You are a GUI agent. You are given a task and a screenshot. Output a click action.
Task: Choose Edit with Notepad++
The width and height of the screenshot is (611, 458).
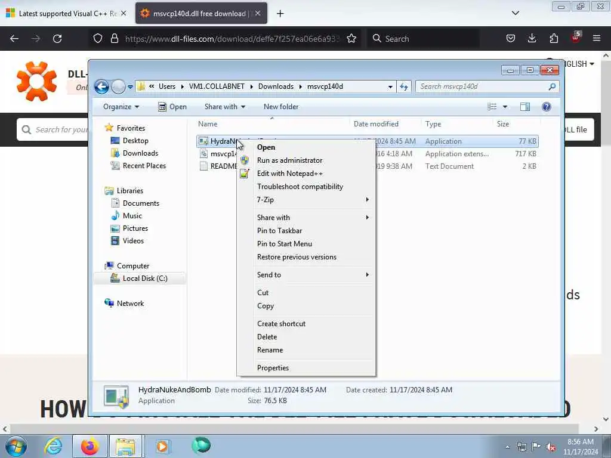306,174
